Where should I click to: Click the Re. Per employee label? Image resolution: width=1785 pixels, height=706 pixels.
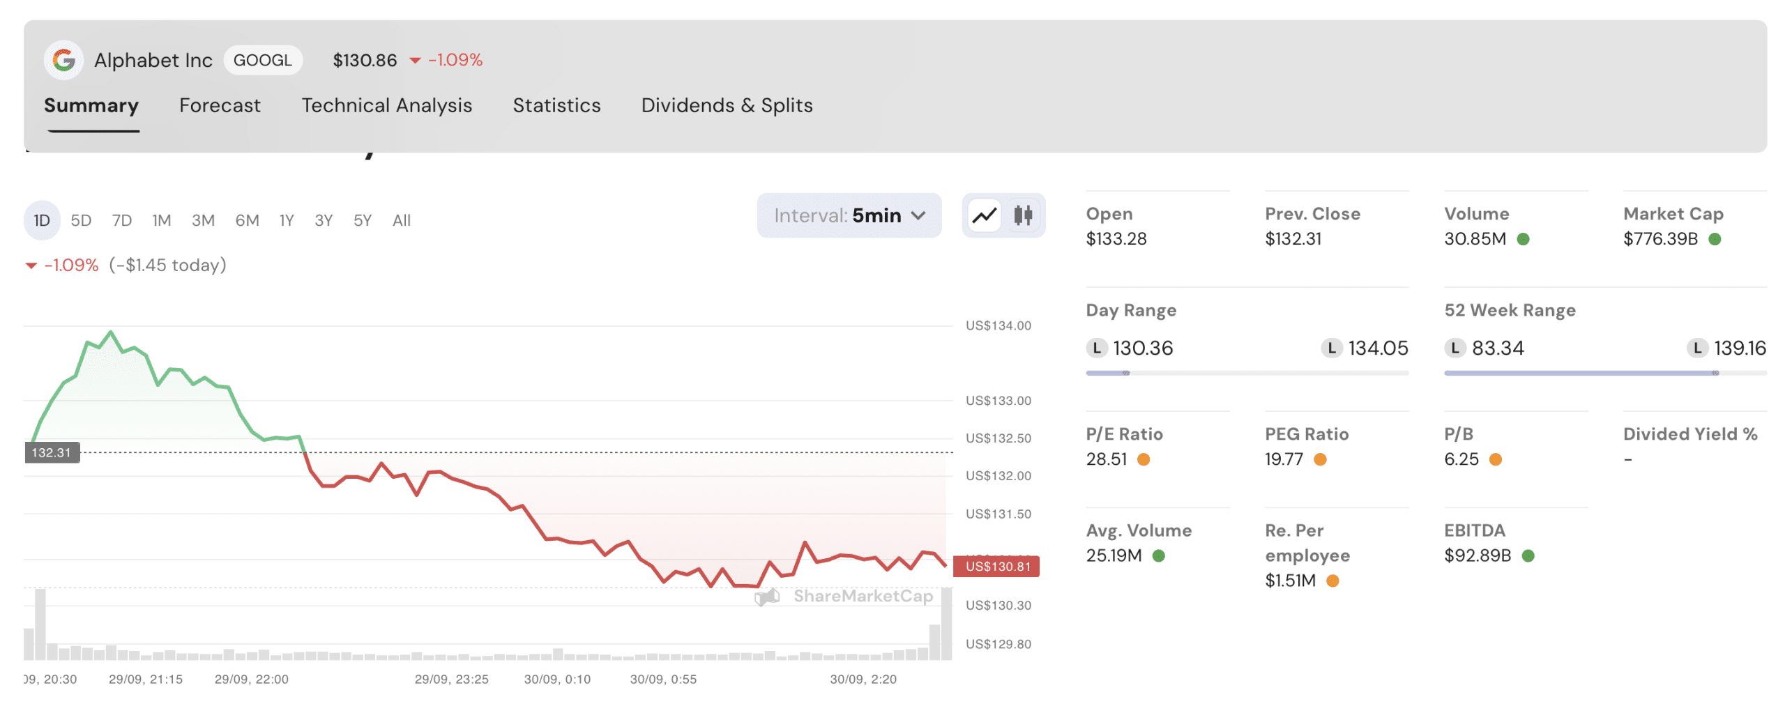pyautogui.click(x=1307, y=542)
